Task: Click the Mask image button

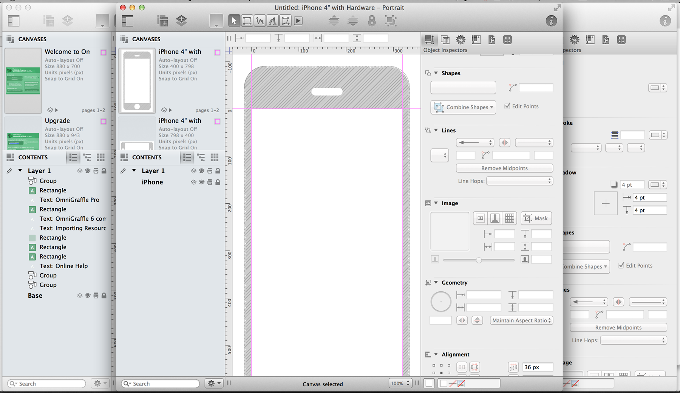Action: [x=536, y=218]
